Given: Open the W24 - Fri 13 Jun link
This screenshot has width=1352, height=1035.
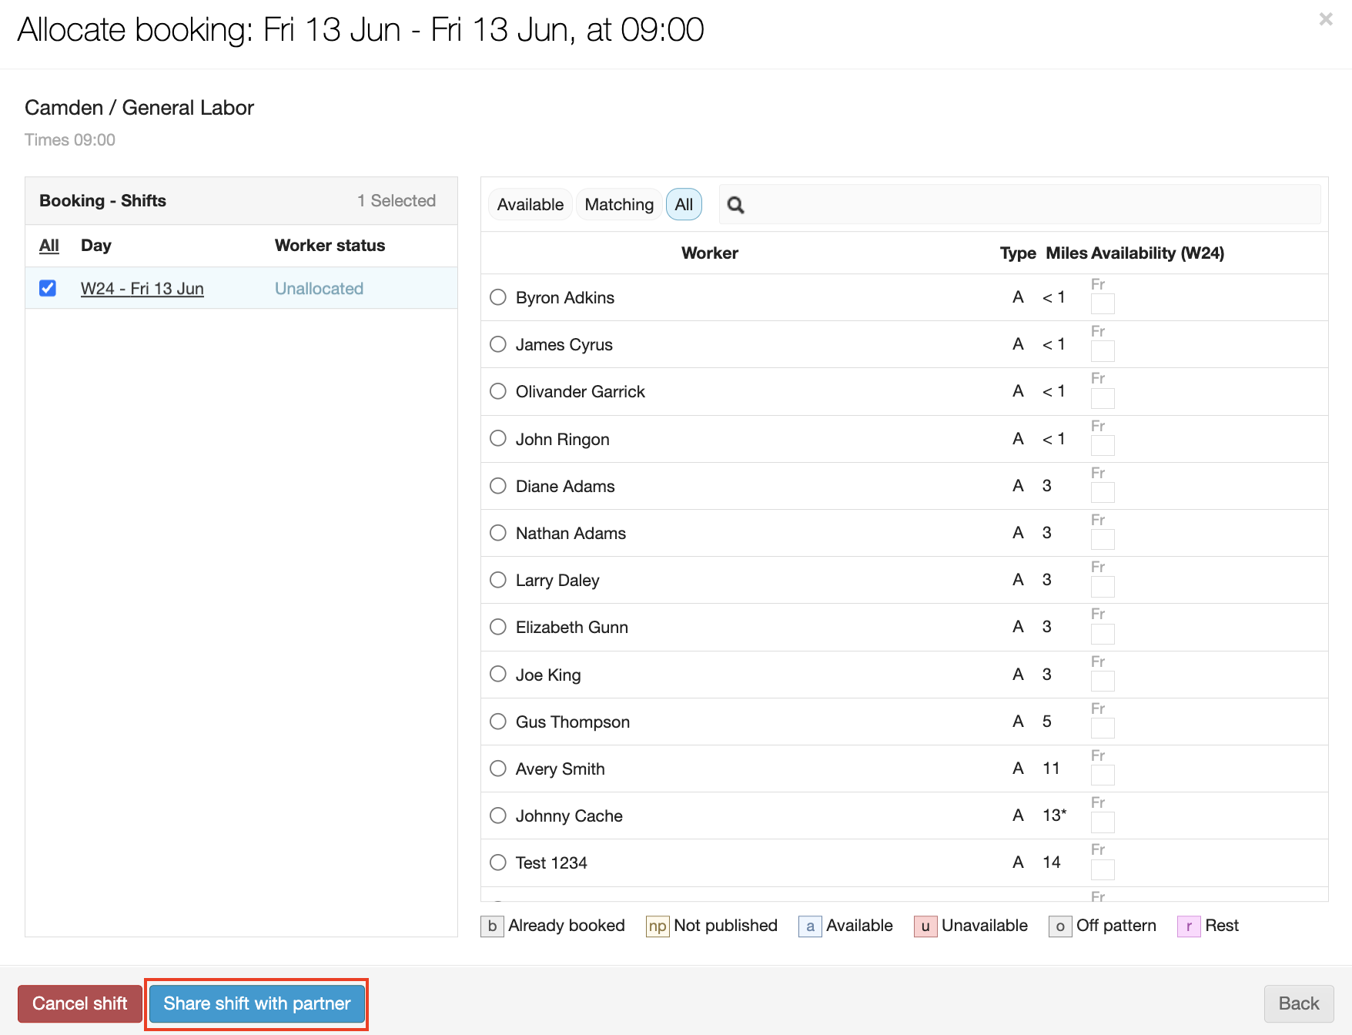Looking at the screenshot, I should (x=142, y=289).
